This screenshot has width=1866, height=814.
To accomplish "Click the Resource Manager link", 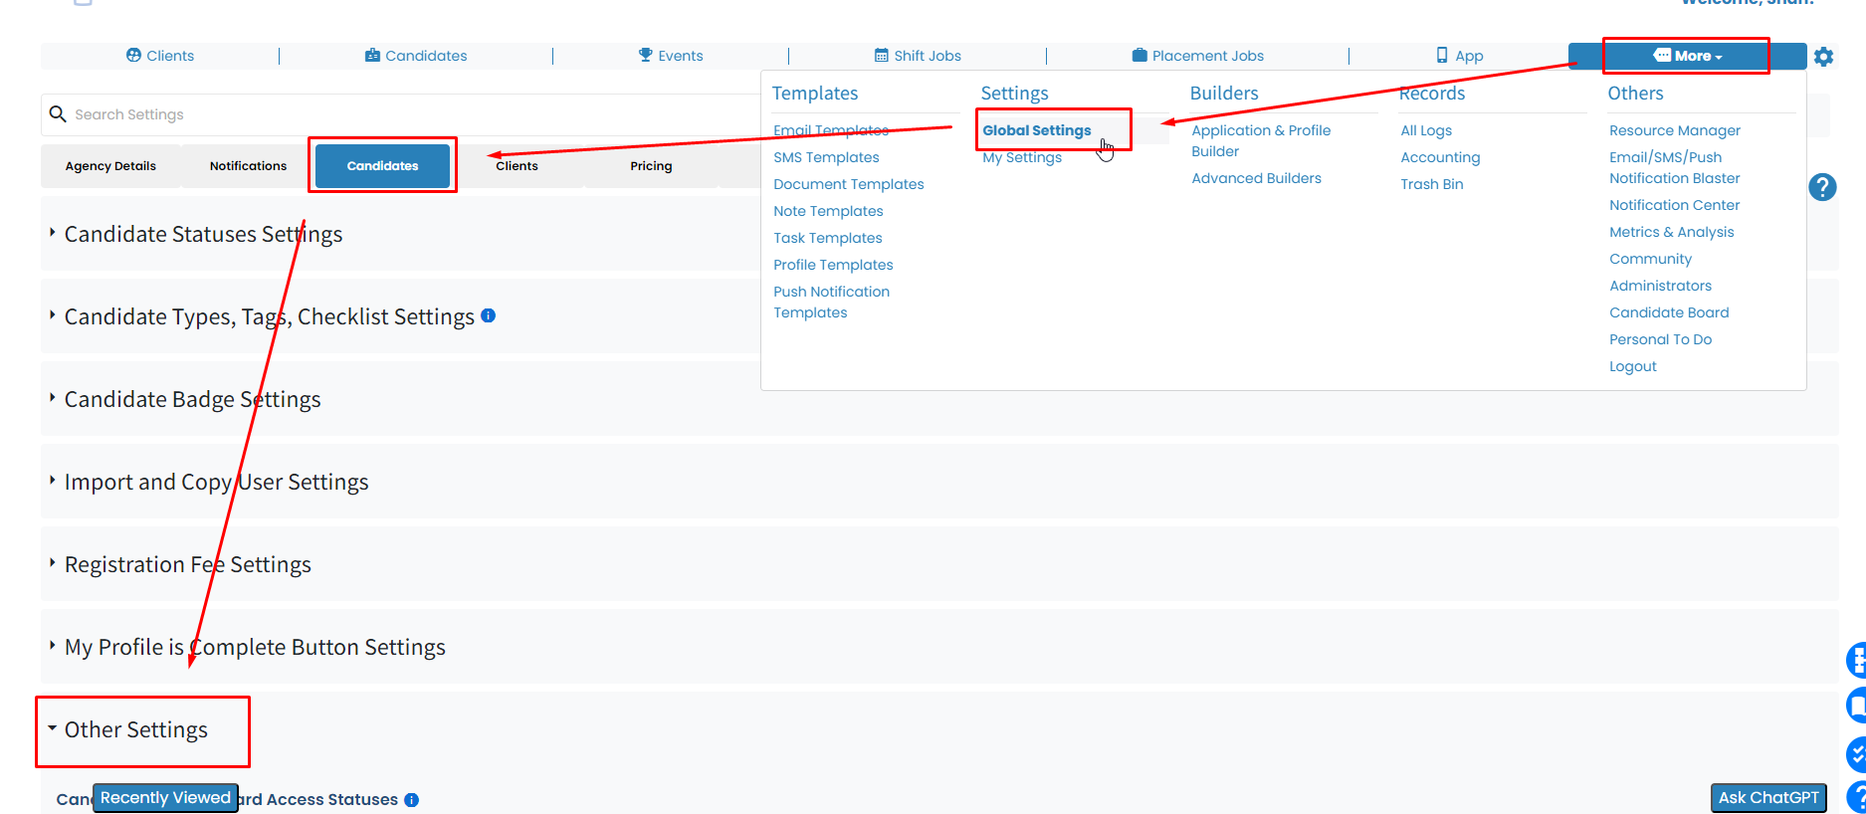I will click(x=1674, y=130).
